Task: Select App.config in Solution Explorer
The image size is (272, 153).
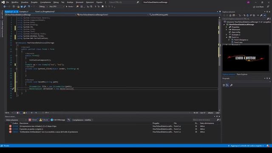Action: [236, 32]
